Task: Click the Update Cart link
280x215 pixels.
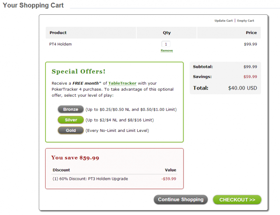Action: tap(223, 21)
